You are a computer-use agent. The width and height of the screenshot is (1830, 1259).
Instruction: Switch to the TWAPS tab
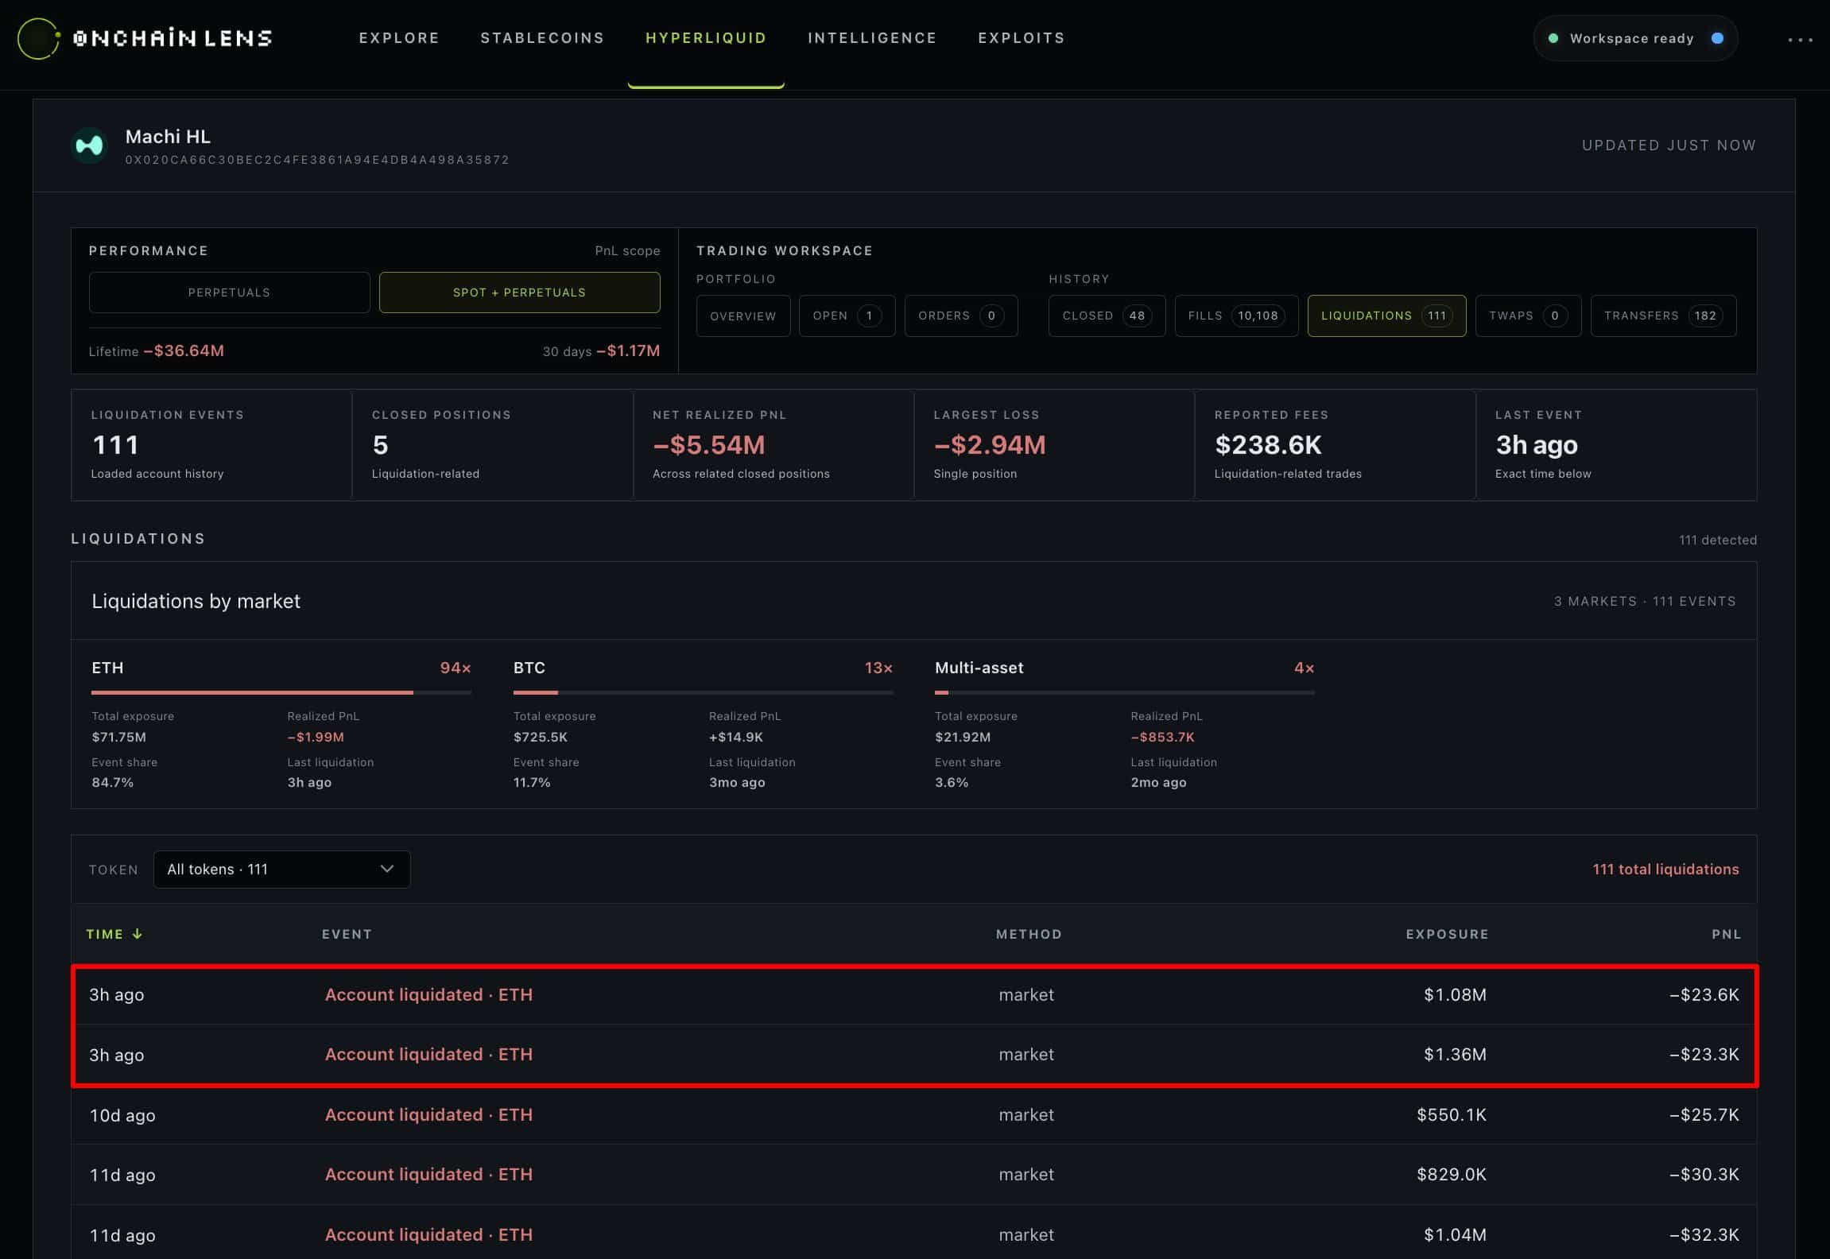1528,316
